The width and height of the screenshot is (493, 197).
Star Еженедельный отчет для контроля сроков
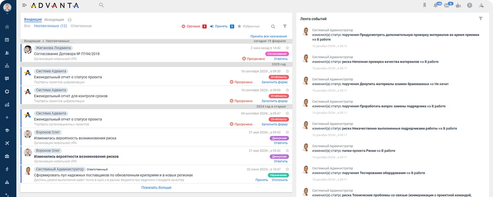click(x=287, y=90)
